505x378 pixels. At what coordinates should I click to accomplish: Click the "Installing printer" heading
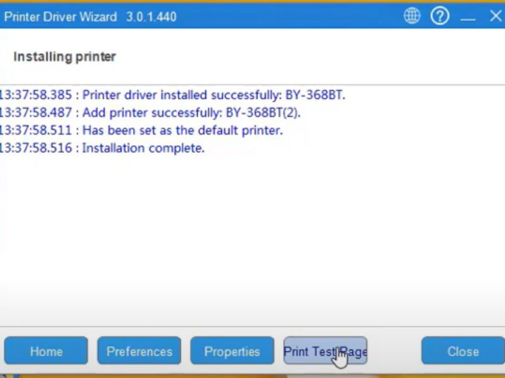64,57
